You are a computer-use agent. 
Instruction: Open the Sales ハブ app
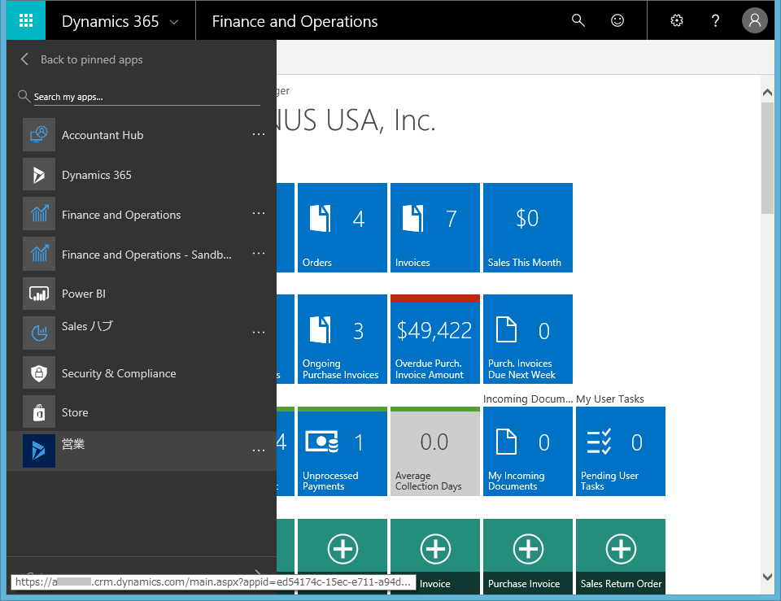[87, 326]
